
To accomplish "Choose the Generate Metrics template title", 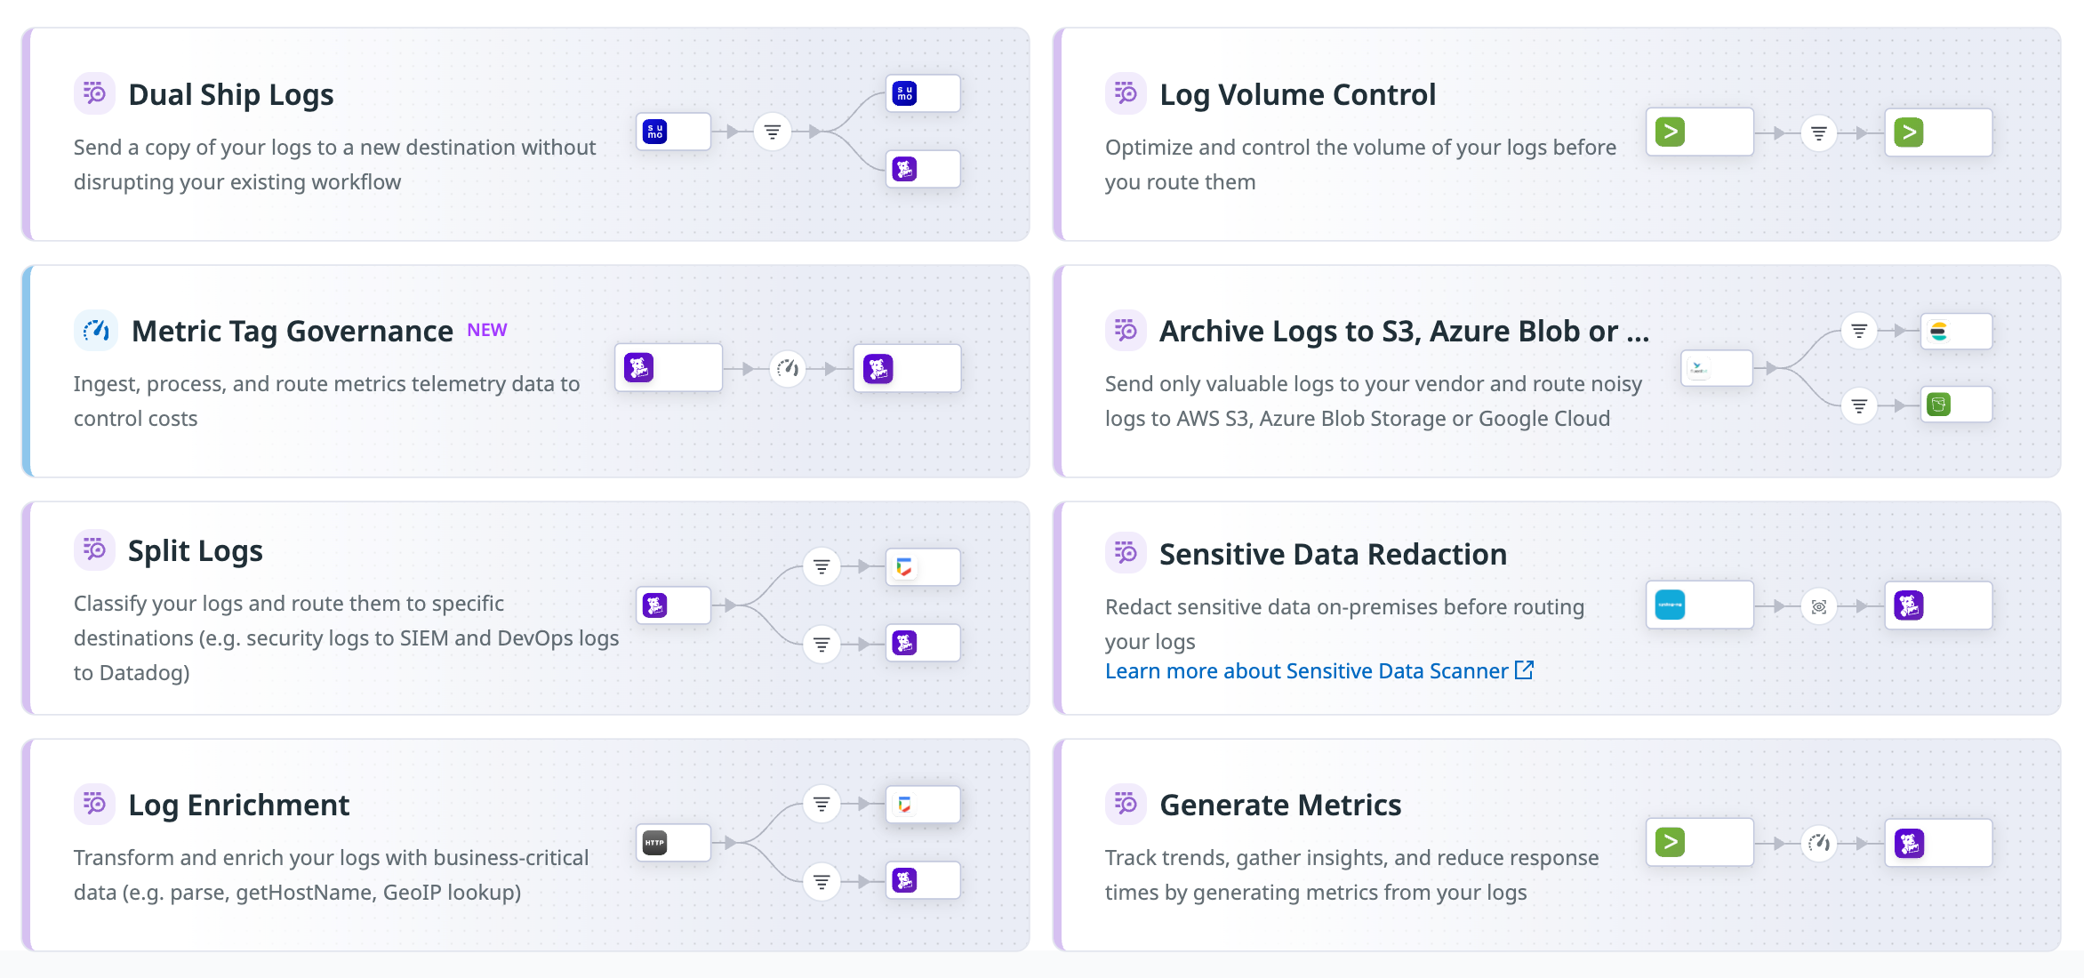I will [1280, 806].
